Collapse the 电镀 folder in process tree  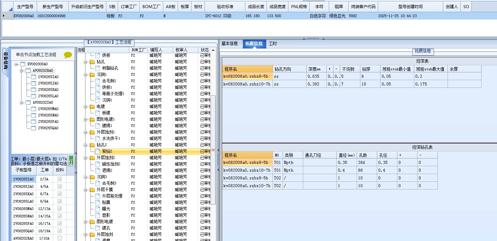(85, 107)
